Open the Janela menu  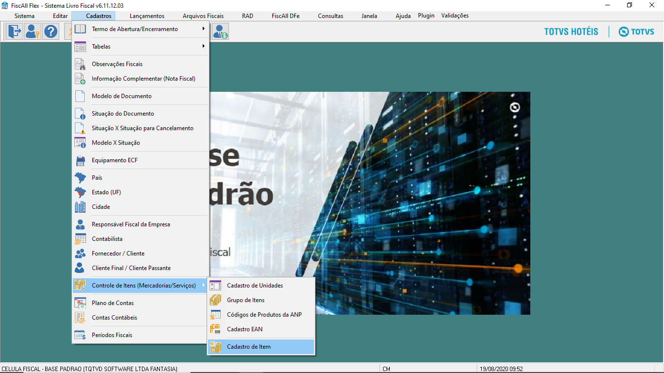click(x=369, y=16)
